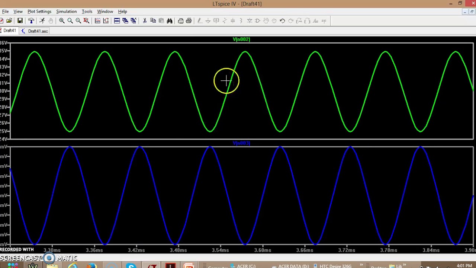The image size is (476, 268).
Task: Click the green V(n002) trace label
Action: click(241, 39)
